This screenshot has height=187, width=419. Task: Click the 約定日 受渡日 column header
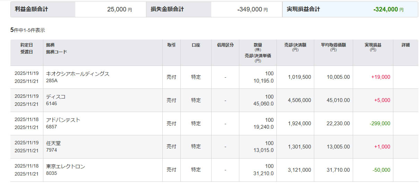26,48
